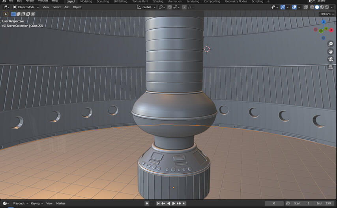Click the negative X axis gizmo dot
The height and width of the screenshot is (208, 337).
click(x=316, y=30)
